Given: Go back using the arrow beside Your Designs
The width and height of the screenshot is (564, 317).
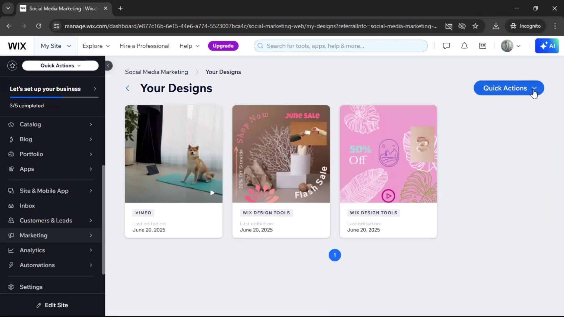Looking at the screenshot, I should (127, 88).
